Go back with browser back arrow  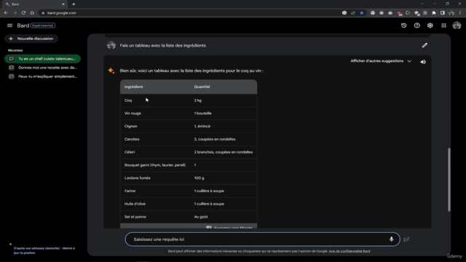click(6, 13)
